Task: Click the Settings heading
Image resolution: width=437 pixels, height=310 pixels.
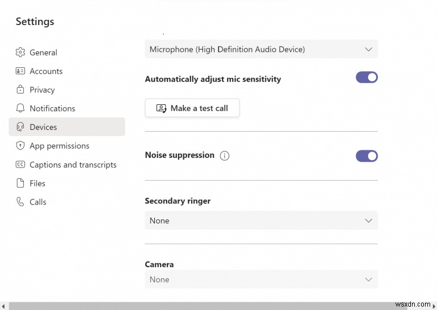Action: pyautogui.click(x=35, y=22)
